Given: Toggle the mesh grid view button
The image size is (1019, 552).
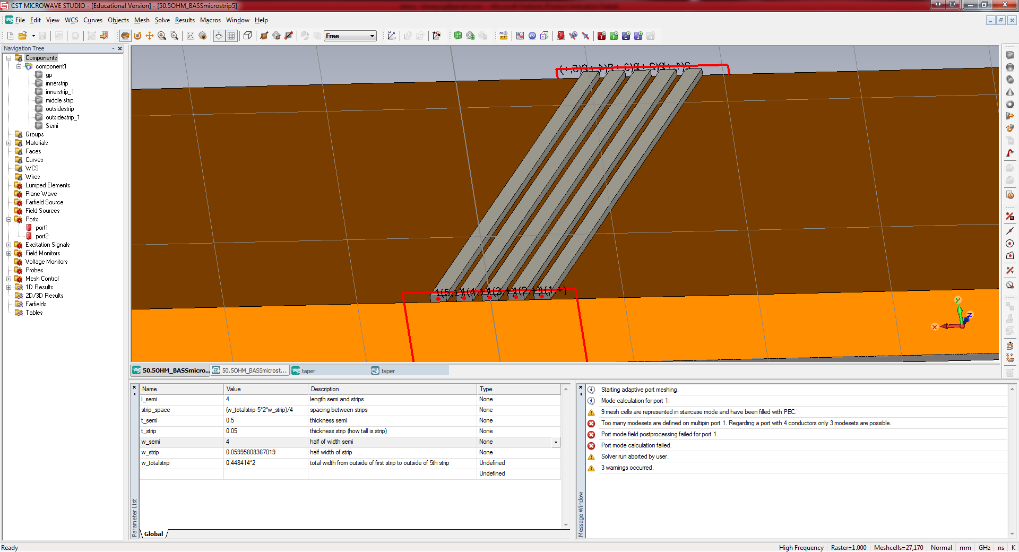Looking at the screenshot, I should coord(231,36).
